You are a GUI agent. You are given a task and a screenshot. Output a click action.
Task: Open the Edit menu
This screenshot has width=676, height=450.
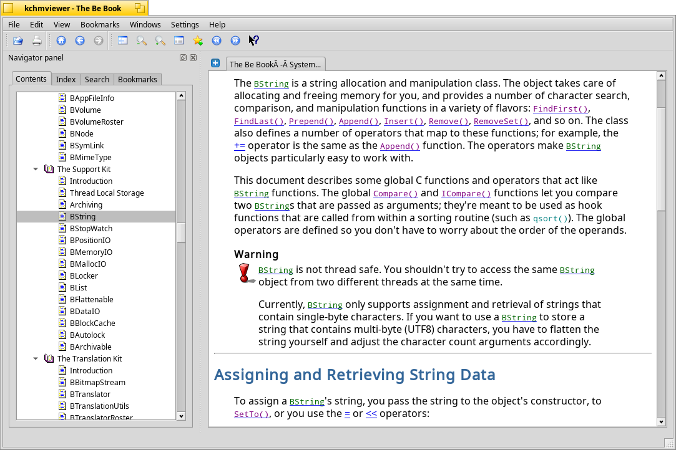point(36,24)
